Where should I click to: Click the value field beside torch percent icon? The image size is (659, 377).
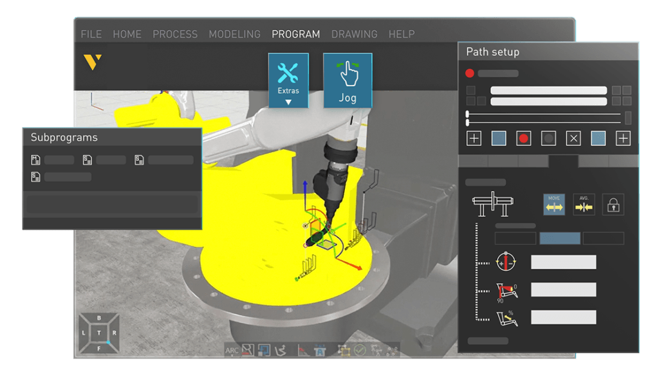pyautogui.click(x=564, y=317)
